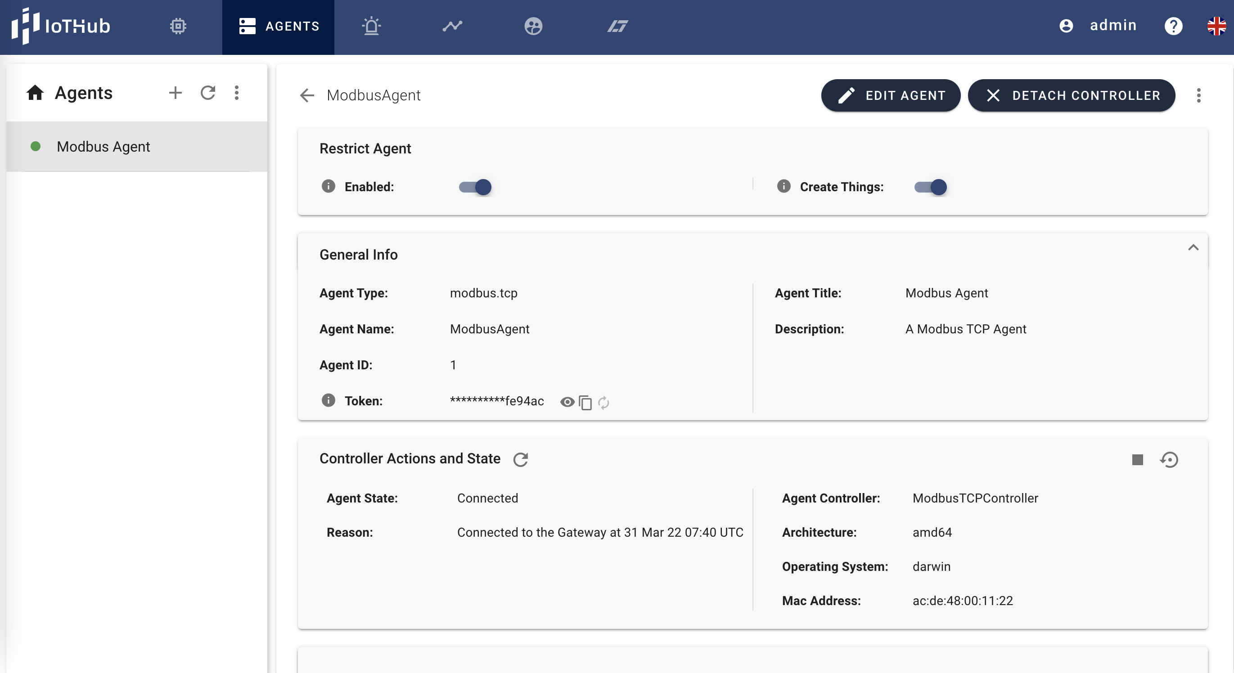
Task: Restart the controller with restore icon
Action: tap(1169, 459)
